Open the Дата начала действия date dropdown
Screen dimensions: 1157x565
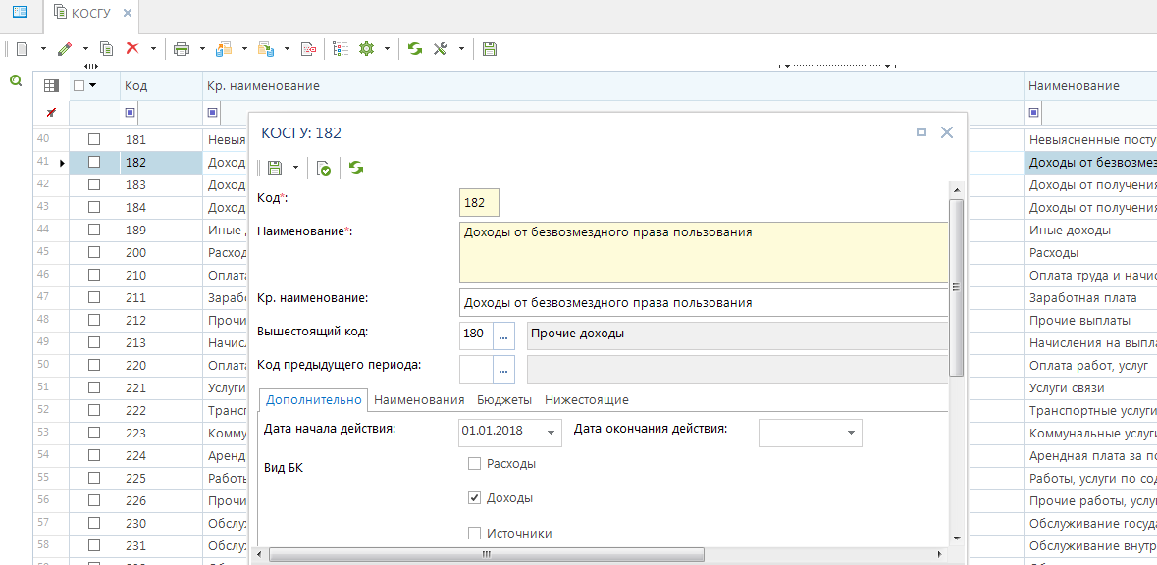pyautogui.click(x=552, y=433)
